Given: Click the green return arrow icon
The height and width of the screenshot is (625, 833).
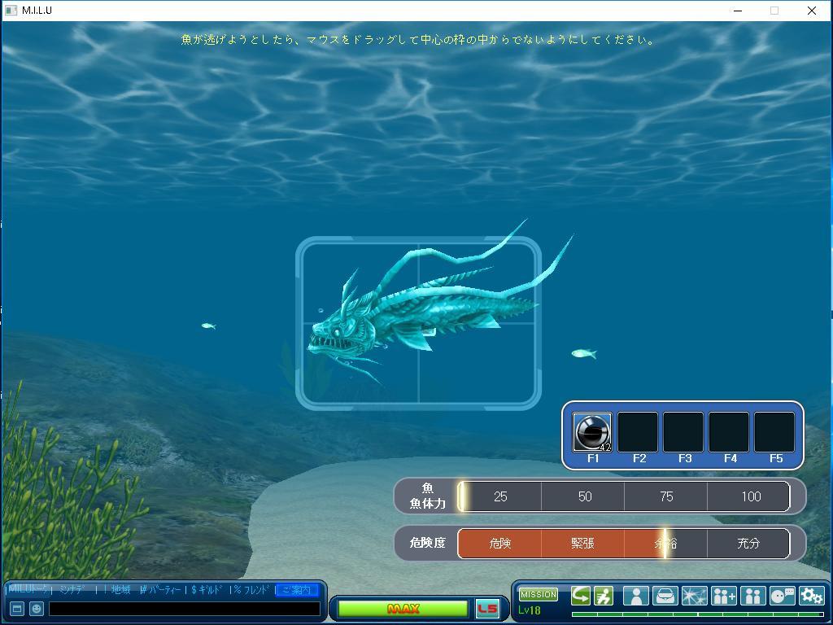Looking at the screenshot, I should pyautogui.click(x=581, y=596).
